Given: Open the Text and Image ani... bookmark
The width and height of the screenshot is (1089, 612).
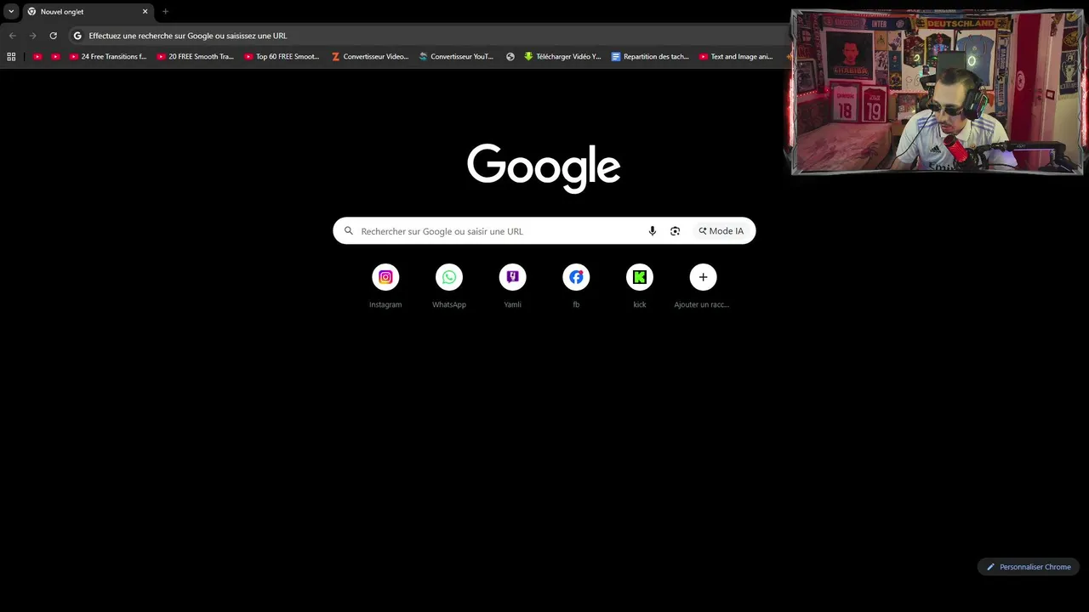Looking at the screenshot, I should [x=737, y=57].
